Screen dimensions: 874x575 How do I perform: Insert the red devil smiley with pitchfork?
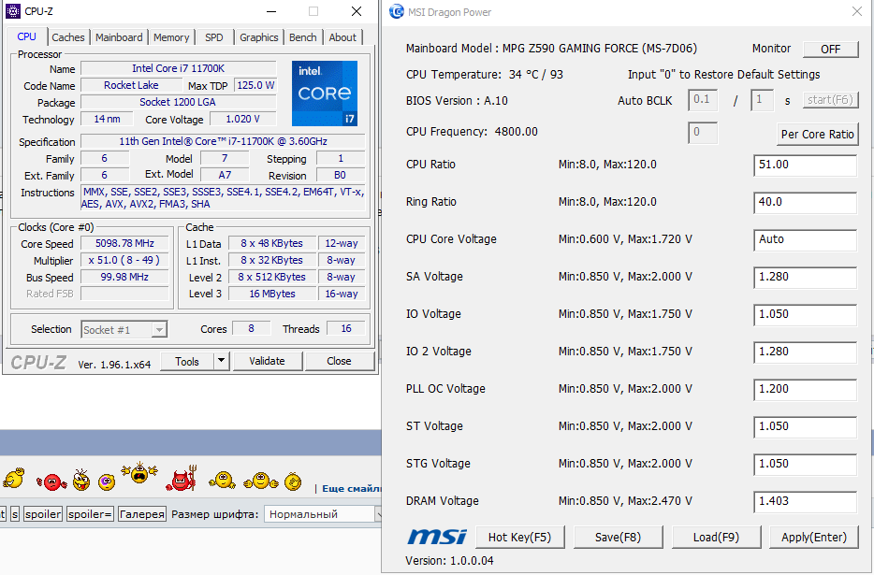pyautogui.click(x=182, y=478)
